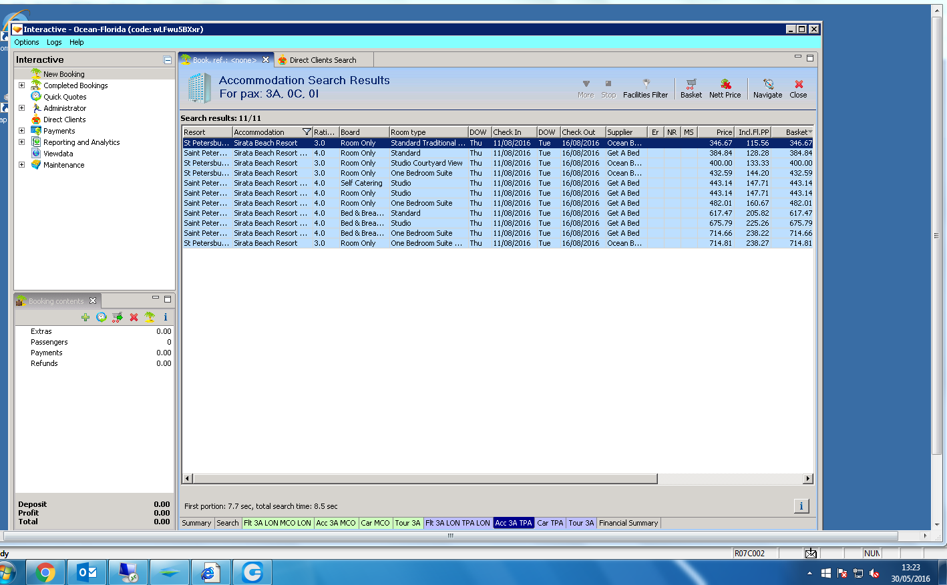Click the blue info icon in Booking contents
The image size is (947, 585).
(166, 317)
